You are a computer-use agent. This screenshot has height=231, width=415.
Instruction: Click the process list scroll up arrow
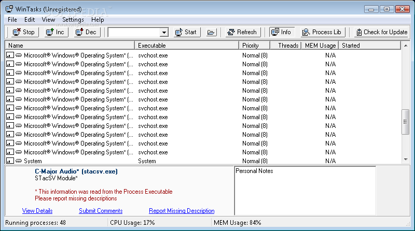pos(406,46)
